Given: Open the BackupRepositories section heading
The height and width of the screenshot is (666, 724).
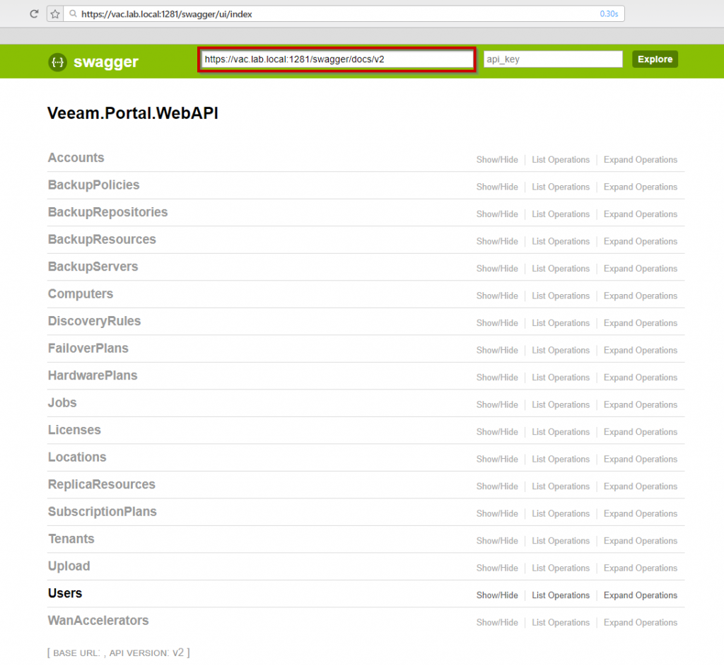Looking at the screenshot, I should [107, 212].
